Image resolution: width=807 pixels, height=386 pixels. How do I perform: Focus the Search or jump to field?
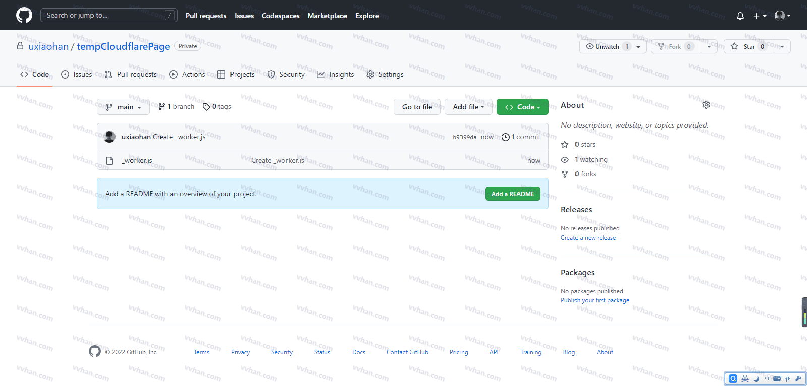[x=108, y=15]
